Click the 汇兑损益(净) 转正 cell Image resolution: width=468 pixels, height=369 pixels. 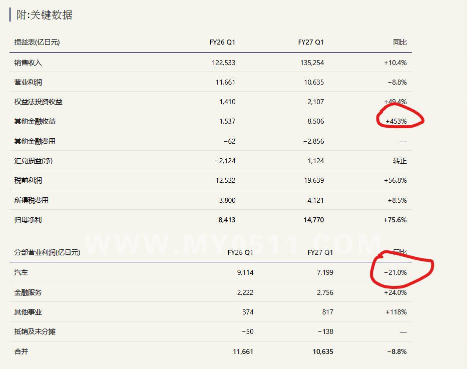tap(399, 161)
